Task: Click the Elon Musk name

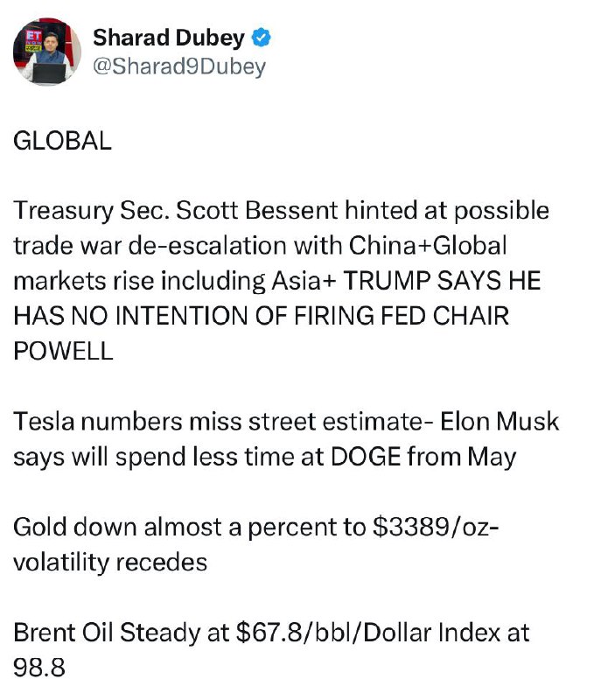Action: pos(500,422)
